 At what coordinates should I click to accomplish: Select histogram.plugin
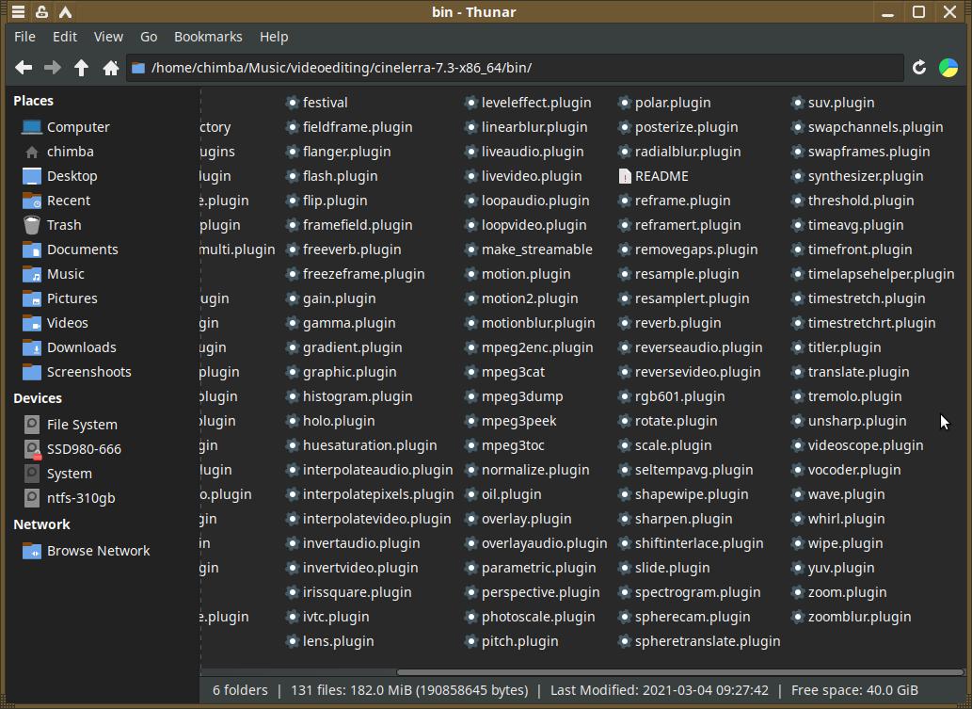(x=349, y=396)
